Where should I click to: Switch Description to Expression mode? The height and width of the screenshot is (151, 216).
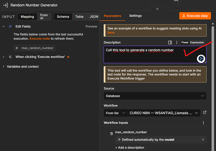(x=197, y=43)
